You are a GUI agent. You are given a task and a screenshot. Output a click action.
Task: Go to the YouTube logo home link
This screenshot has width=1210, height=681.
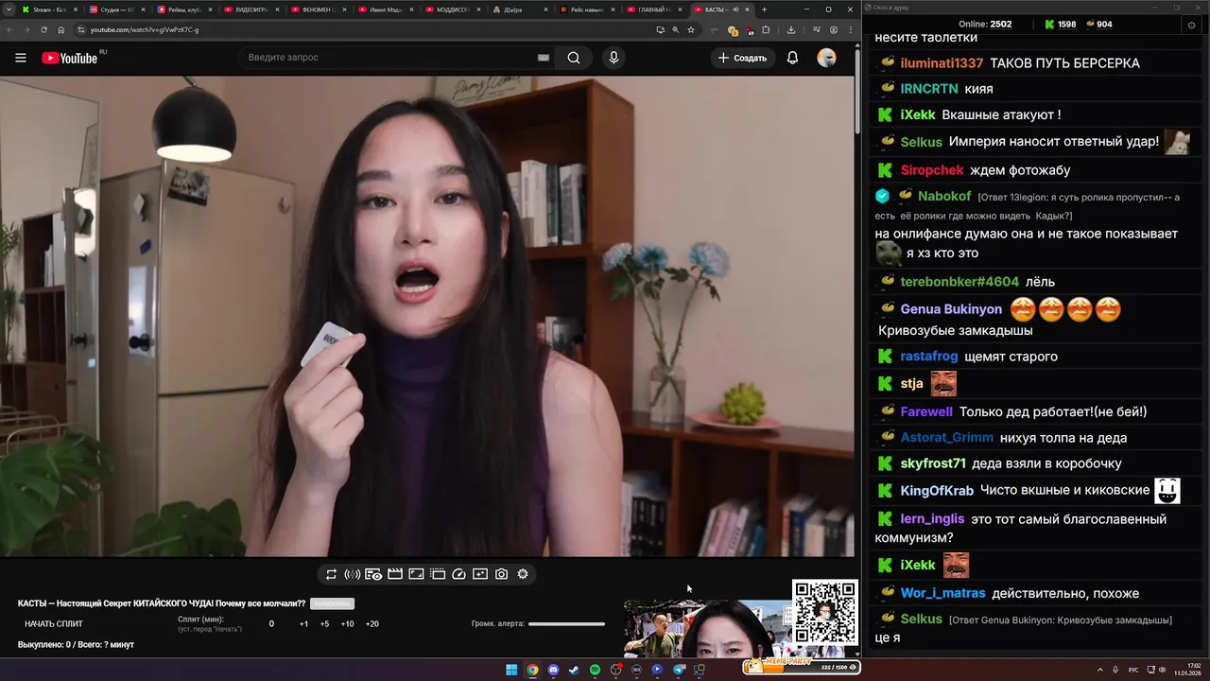point(70,58)
